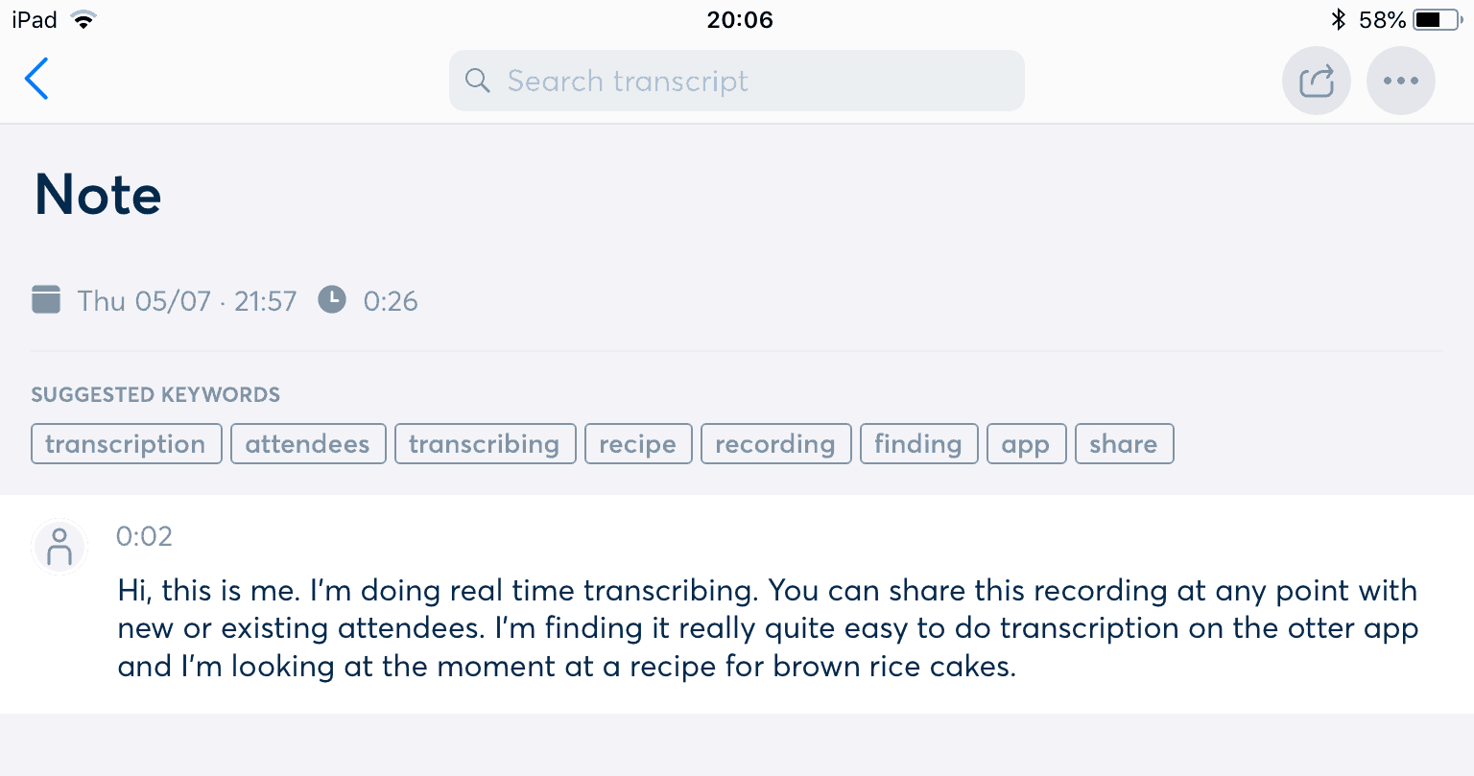Click the magnifier icon in search bar
The width and height of the screenshot is (1474, 776).
tap(477, 81)
